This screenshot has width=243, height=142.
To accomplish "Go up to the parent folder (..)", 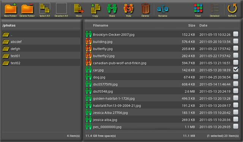I will click(x=41, y=34).
